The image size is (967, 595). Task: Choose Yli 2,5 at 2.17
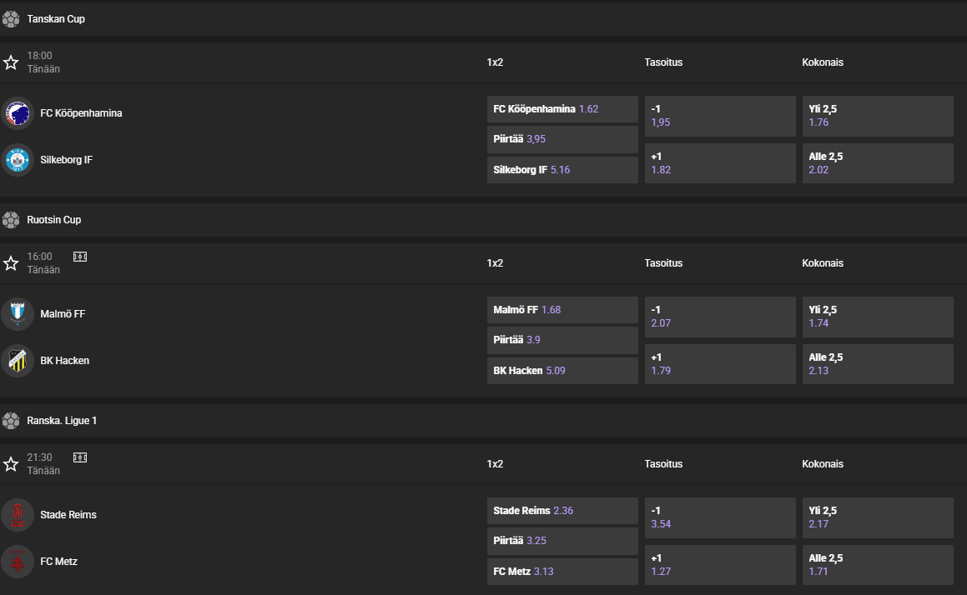coord(878,517)
